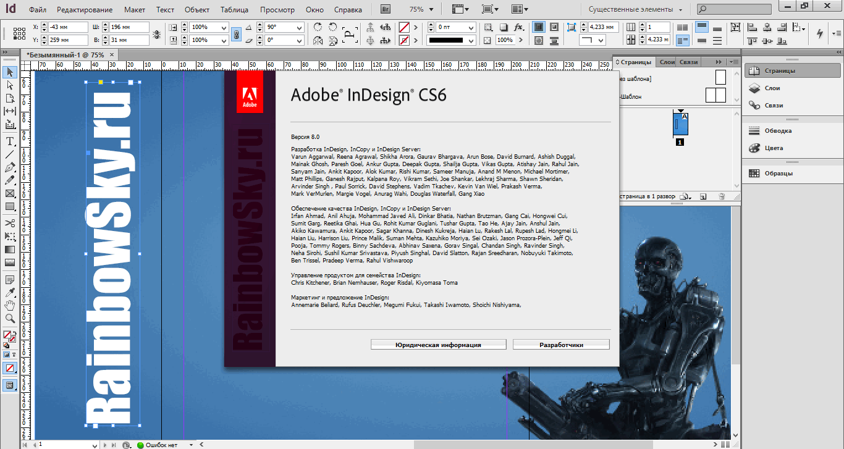Click the Quick Apply lightning icon
Screen dimensions: 844x449
(821, 33)
